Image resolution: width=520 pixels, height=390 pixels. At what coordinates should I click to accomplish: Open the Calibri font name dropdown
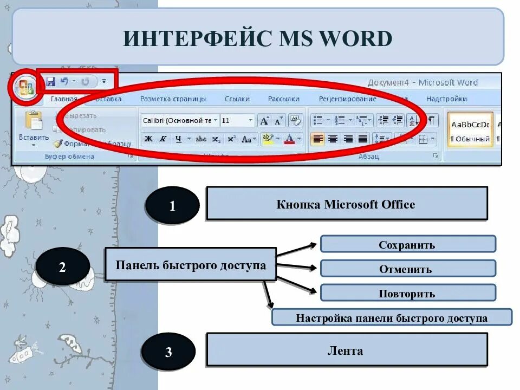216,120
